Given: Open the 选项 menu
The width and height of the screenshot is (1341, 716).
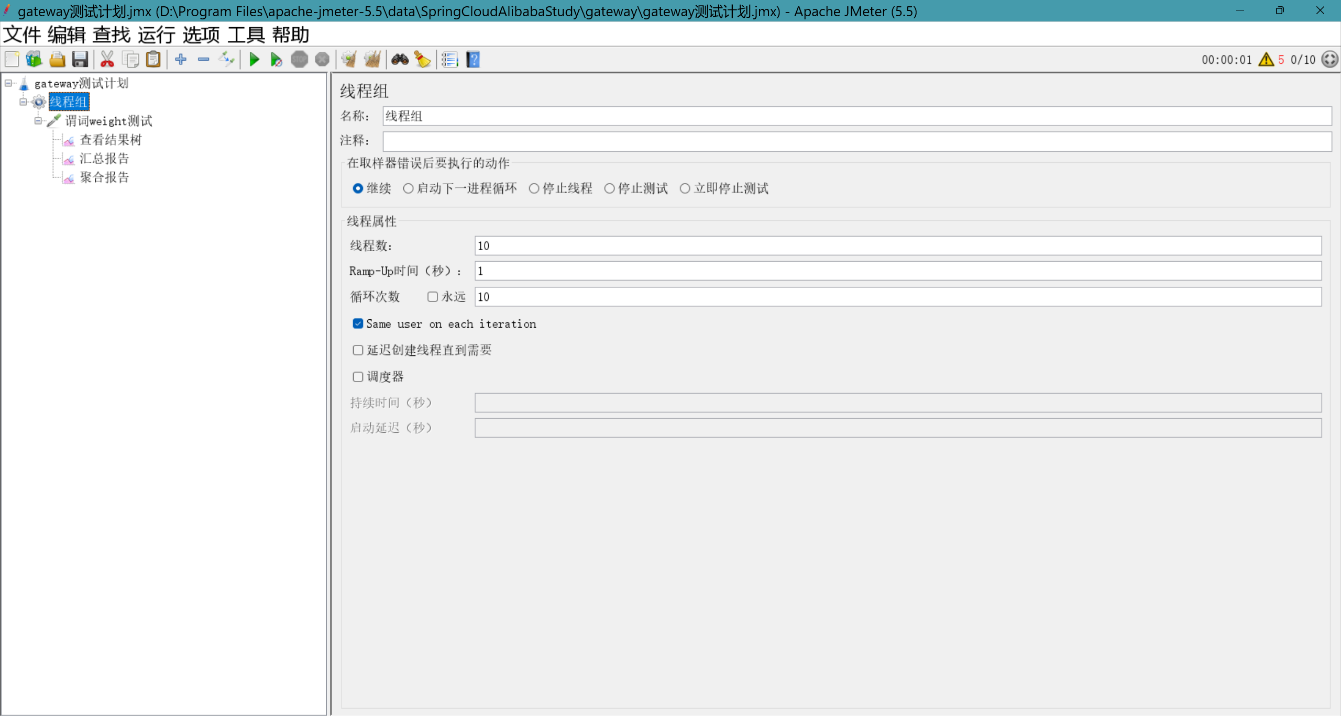Looking at the screenshot, I should 201,35.
